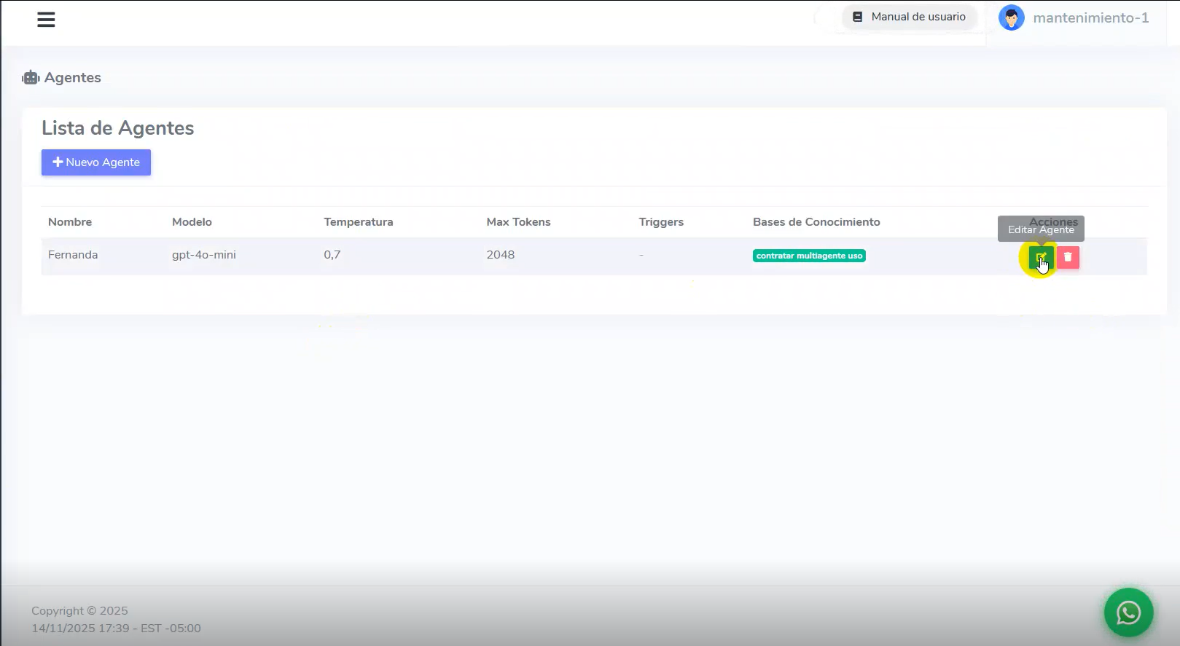Edit the Fernanda agent with green icon
This screenshot has height=646, width=1180.
click(1041, 257)
